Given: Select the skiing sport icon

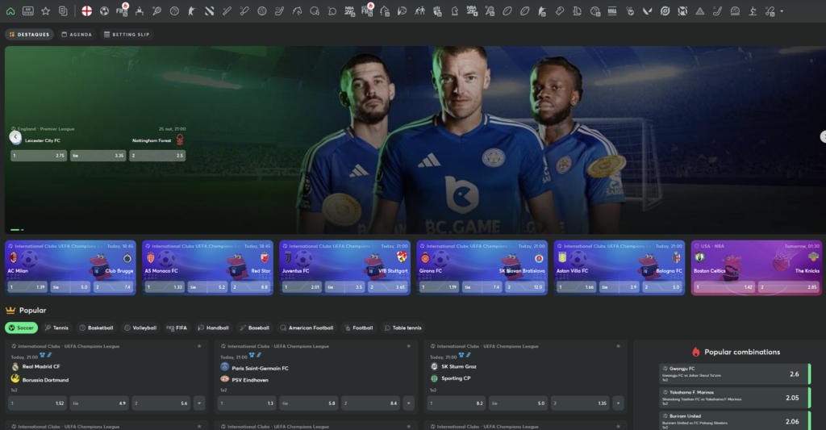Looking at the screenshot, I should (753, 11).
